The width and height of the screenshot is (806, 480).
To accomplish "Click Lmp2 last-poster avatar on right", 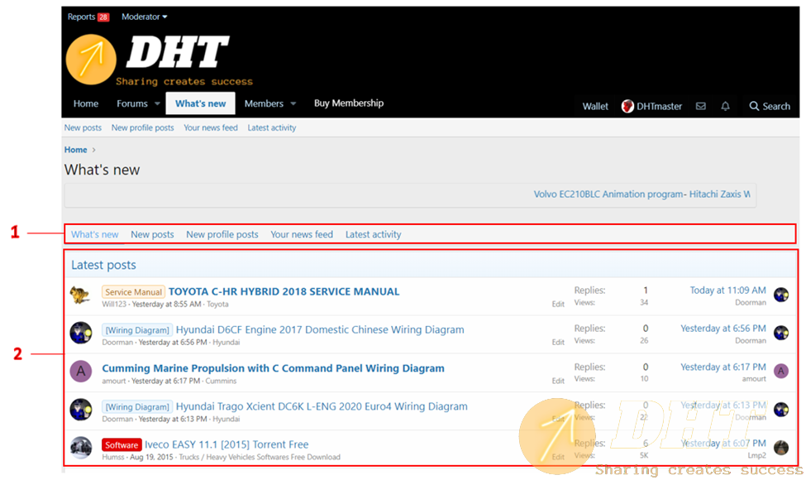I will 781,448.
